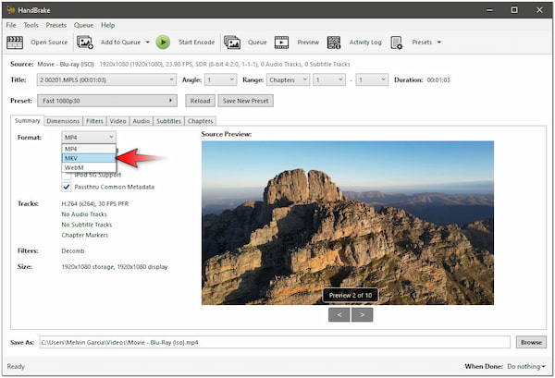Open the Tools menu
This screenshot has height=378, width=555.
31,25
